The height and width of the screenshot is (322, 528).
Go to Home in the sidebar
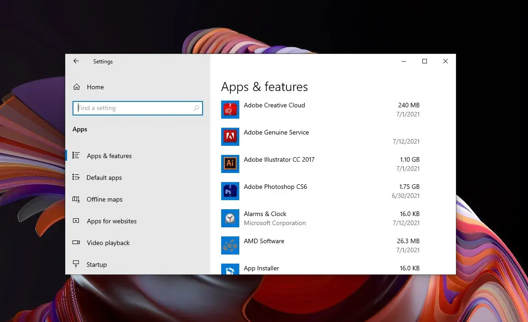95,87
